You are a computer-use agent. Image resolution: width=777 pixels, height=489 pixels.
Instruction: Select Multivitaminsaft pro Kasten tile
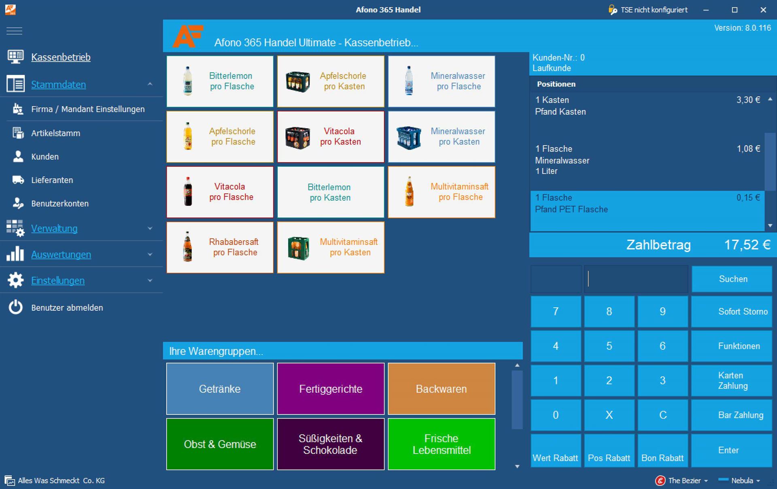click(331, 247)
